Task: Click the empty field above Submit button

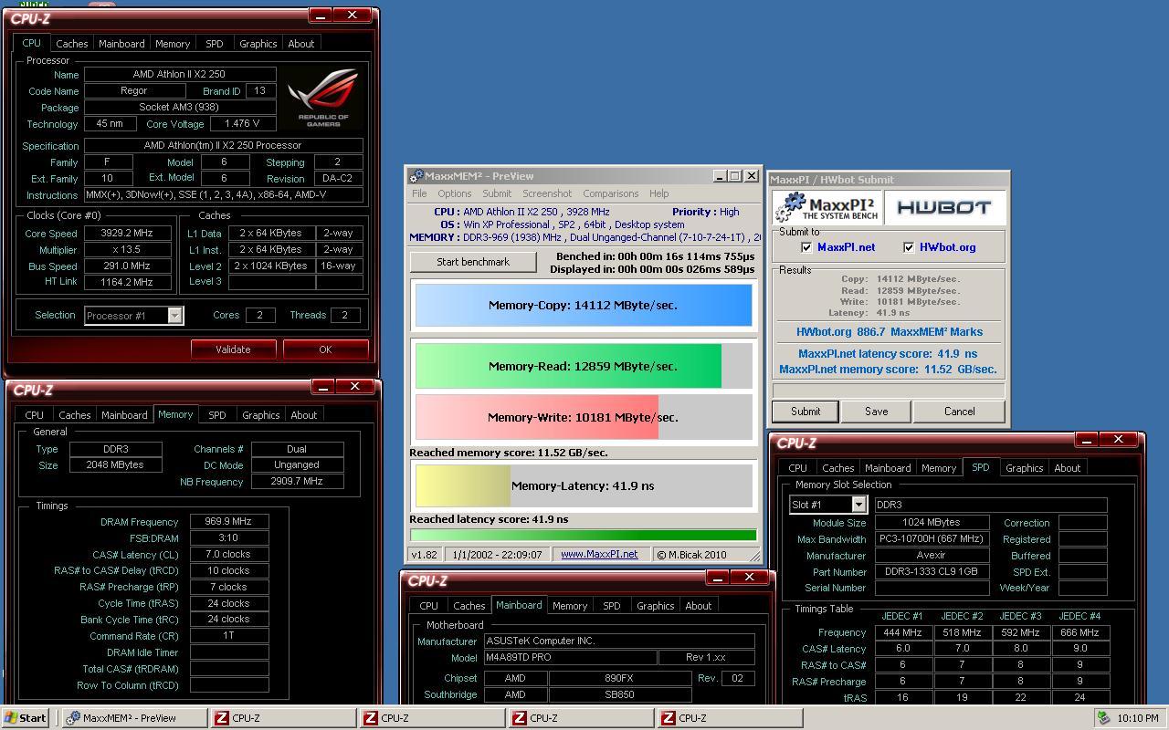Action: pyautogui.click(x=888, y=390)
